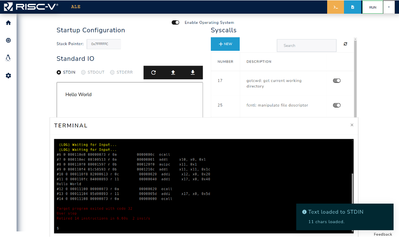
Task: Click the blue file load icon
Action: [353, 7]
